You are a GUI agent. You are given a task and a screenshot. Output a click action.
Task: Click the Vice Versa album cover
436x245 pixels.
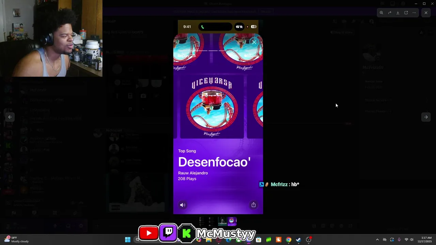212,107
